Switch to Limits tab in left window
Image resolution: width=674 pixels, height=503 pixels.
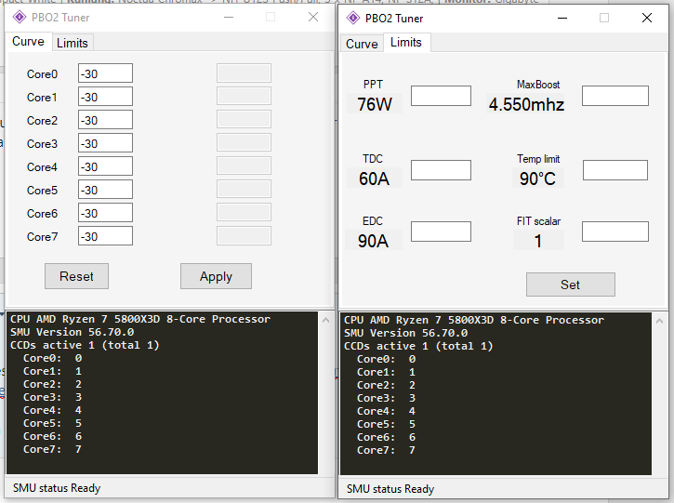[73, 43]
